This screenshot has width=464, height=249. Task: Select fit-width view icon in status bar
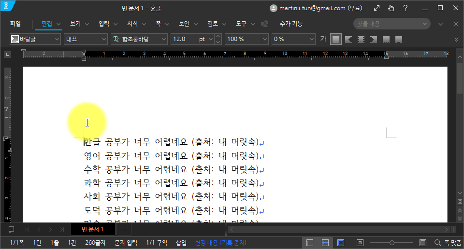325,243
